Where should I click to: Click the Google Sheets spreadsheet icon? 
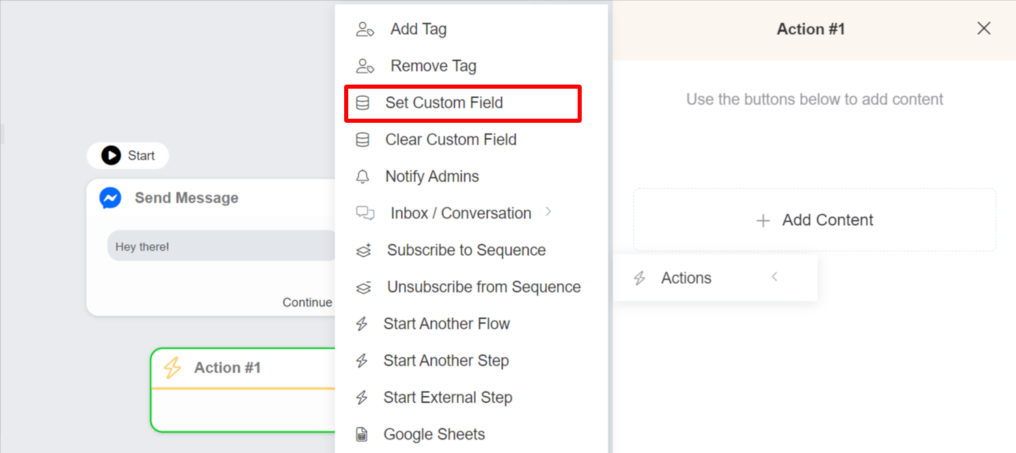point(362,435)
